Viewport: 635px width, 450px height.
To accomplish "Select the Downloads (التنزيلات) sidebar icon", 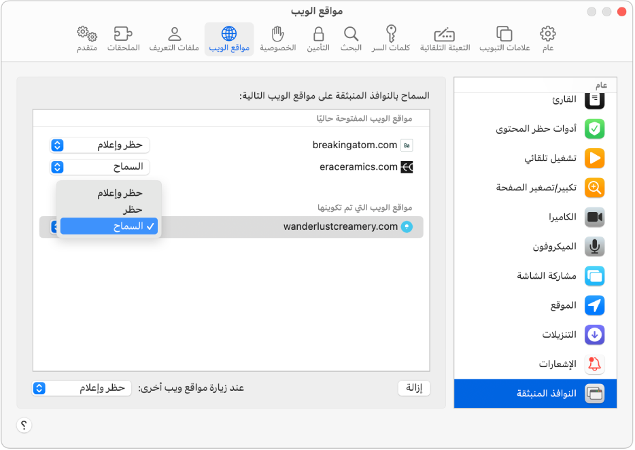I will click(x=595, y=334).
